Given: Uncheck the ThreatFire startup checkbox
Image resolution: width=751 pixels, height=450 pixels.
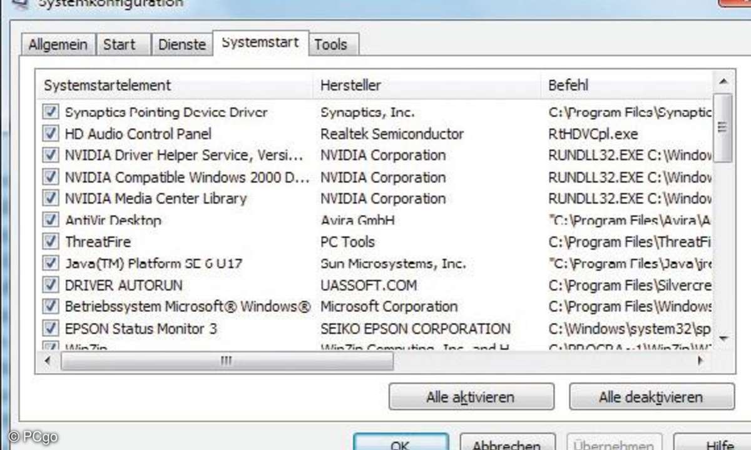Looking at the screenshot, I should (50, 241).
